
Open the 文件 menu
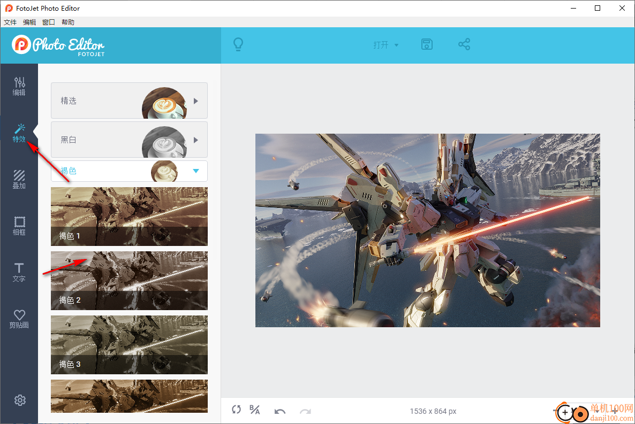(10, 22)
